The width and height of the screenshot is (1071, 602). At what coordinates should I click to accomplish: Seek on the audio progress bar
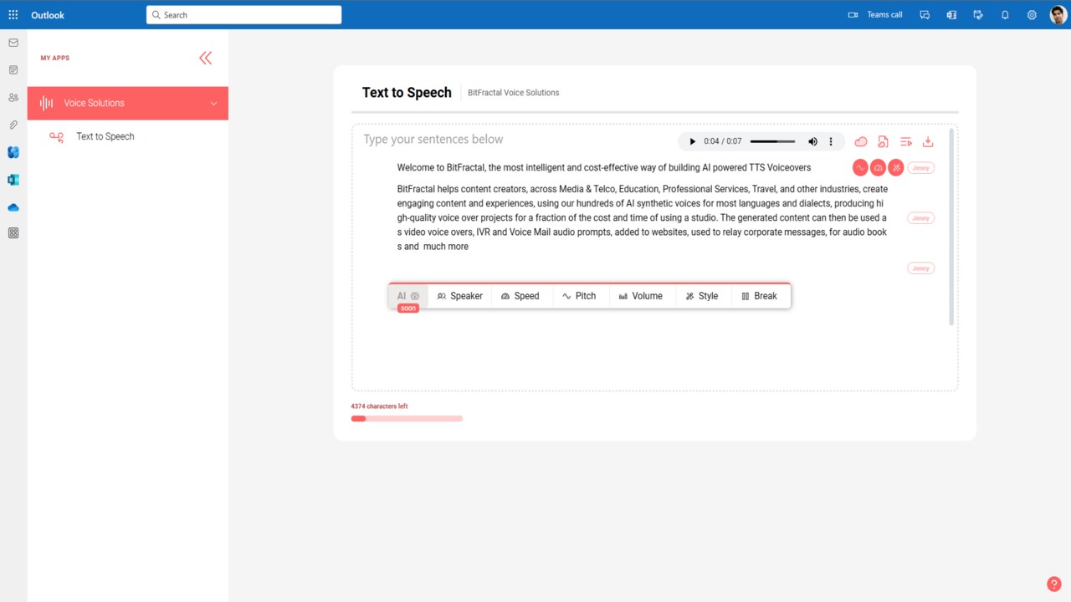pos(773,141)
